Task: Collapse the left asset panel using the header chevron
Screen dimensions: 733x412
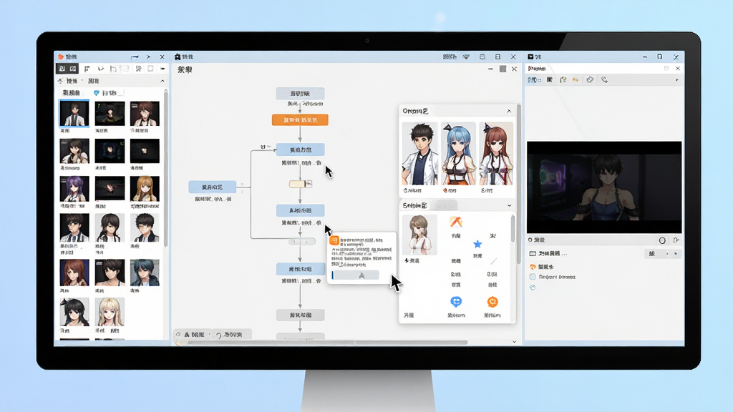Action: (x=162, y=82)
